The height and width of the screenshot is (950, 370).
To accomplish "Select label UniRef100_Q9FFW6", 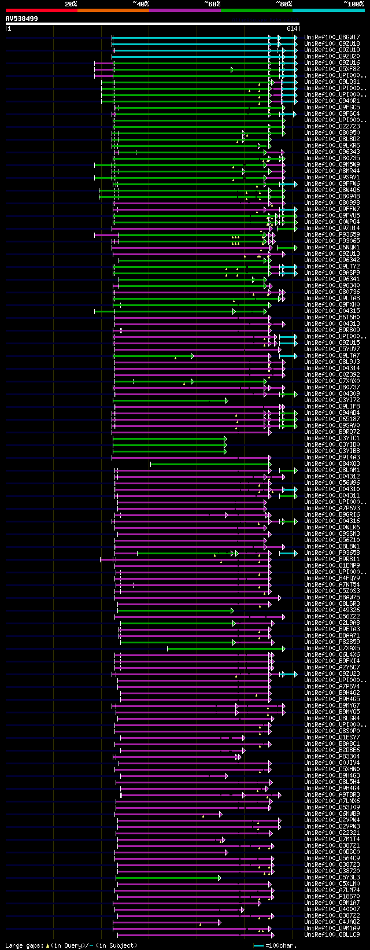I will 332,183.
